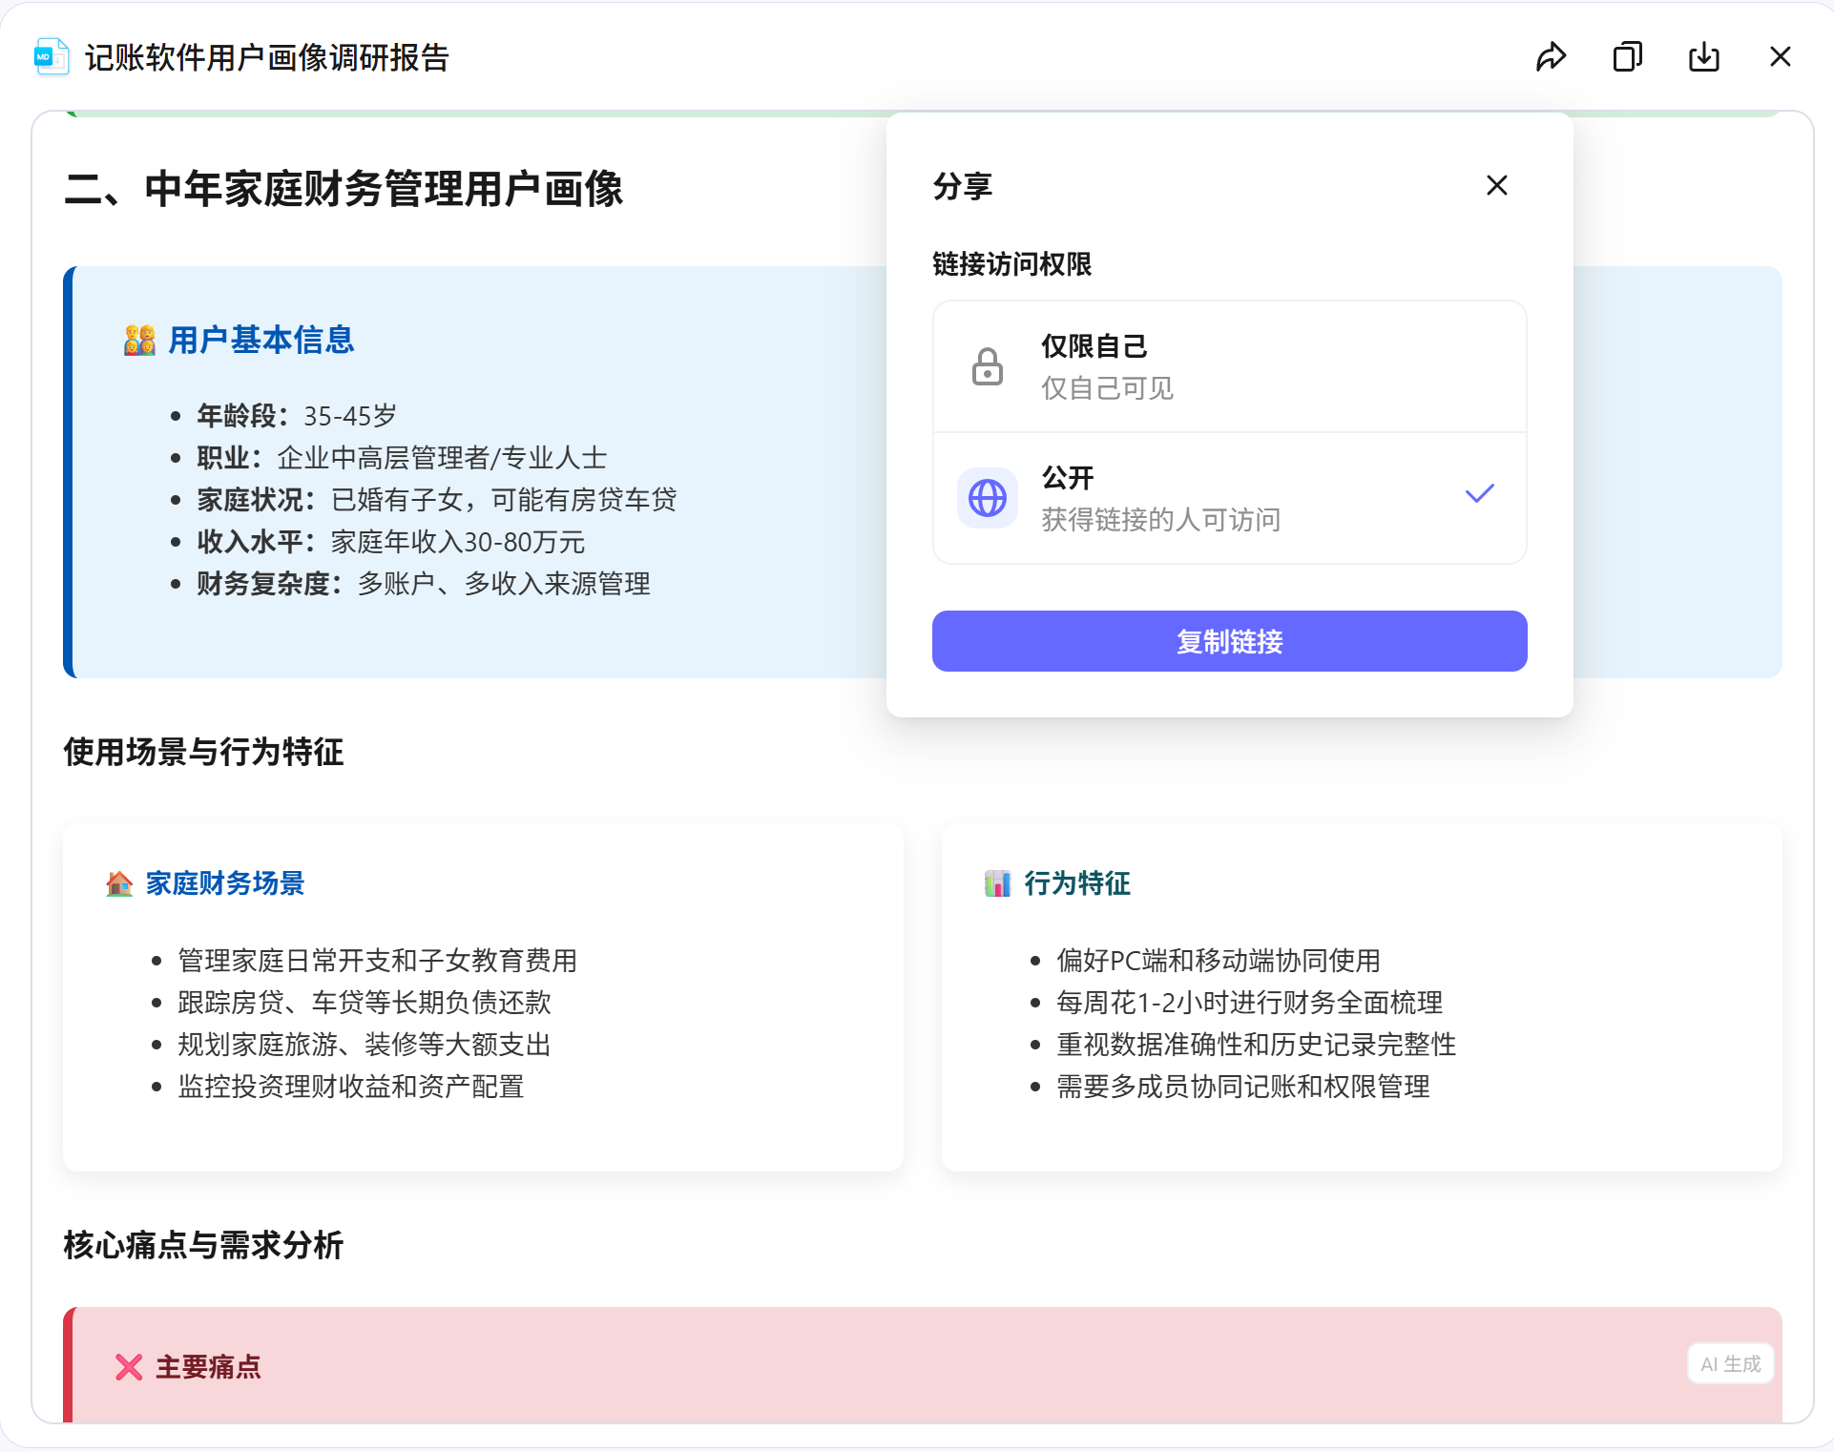Click the globe icon next to 公开
This screenshot has width=1834, height=1452.
988,497
